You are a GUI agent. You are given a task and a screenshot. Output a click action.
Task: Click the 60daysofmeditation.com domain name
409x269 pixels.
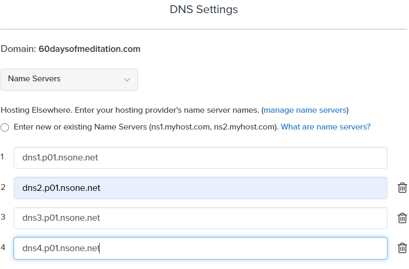point(90,49)
